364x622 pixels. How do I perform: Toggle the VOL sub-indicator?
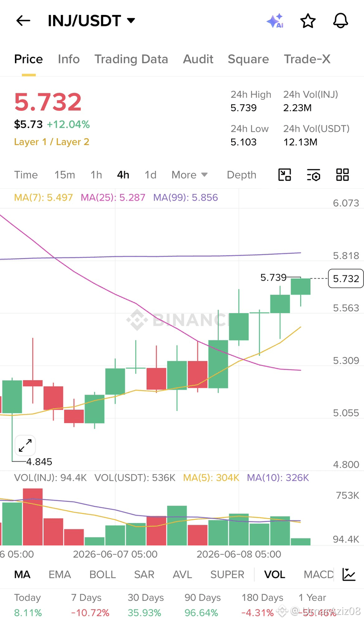pyautogui.click(x=275, y=574)
